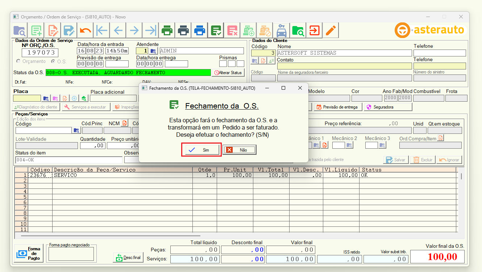Click the orange undo arrow icon
482x272 pixels.
point(85,30)
